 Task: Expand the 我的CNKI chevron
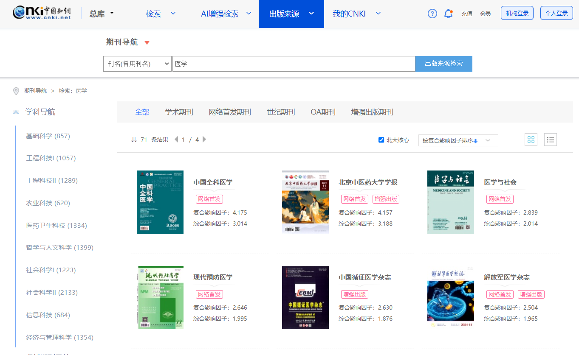(x=378, y=14)
